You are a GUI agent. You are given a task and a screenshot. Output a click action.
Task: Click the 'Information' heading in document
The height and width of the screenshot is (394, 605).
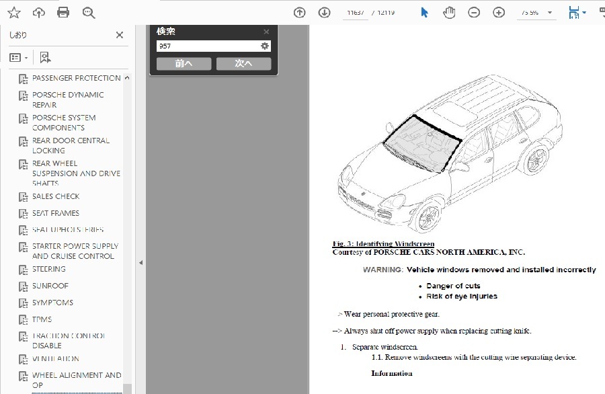tap(392, 373)
